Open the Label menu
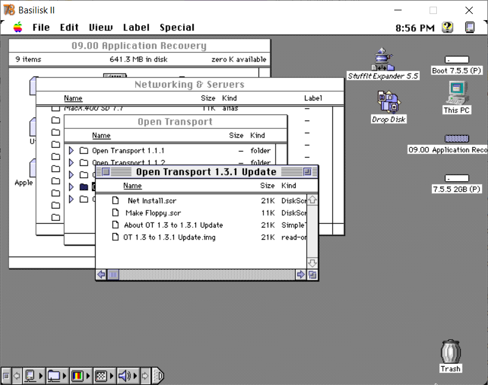Screen dimensions: 488x385 (x=136, y=27)
